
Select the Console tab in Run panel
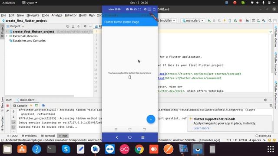[x=20, y=106]
